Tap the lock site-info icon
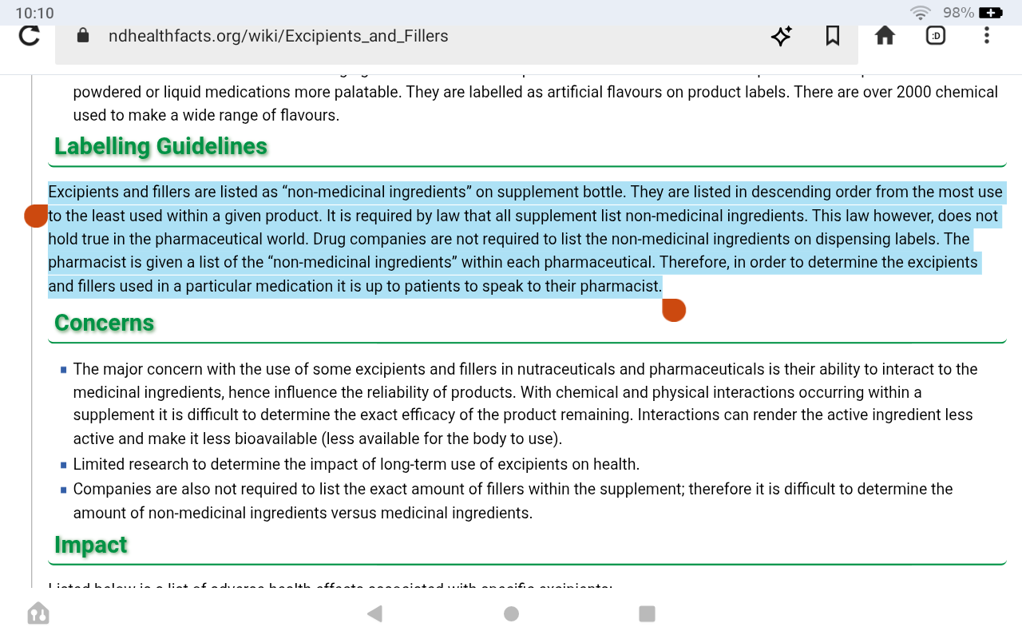Screen dimensions: 1022x639 click(82, 36)
